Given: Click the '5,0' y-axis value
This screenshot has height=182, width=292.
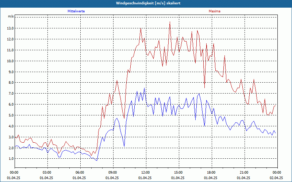Looking at the screenshot, I should point(11,115).
